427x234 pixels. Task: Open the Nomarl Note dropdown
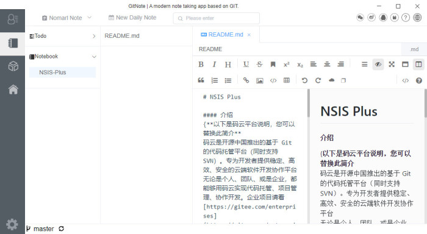[66, 18]
